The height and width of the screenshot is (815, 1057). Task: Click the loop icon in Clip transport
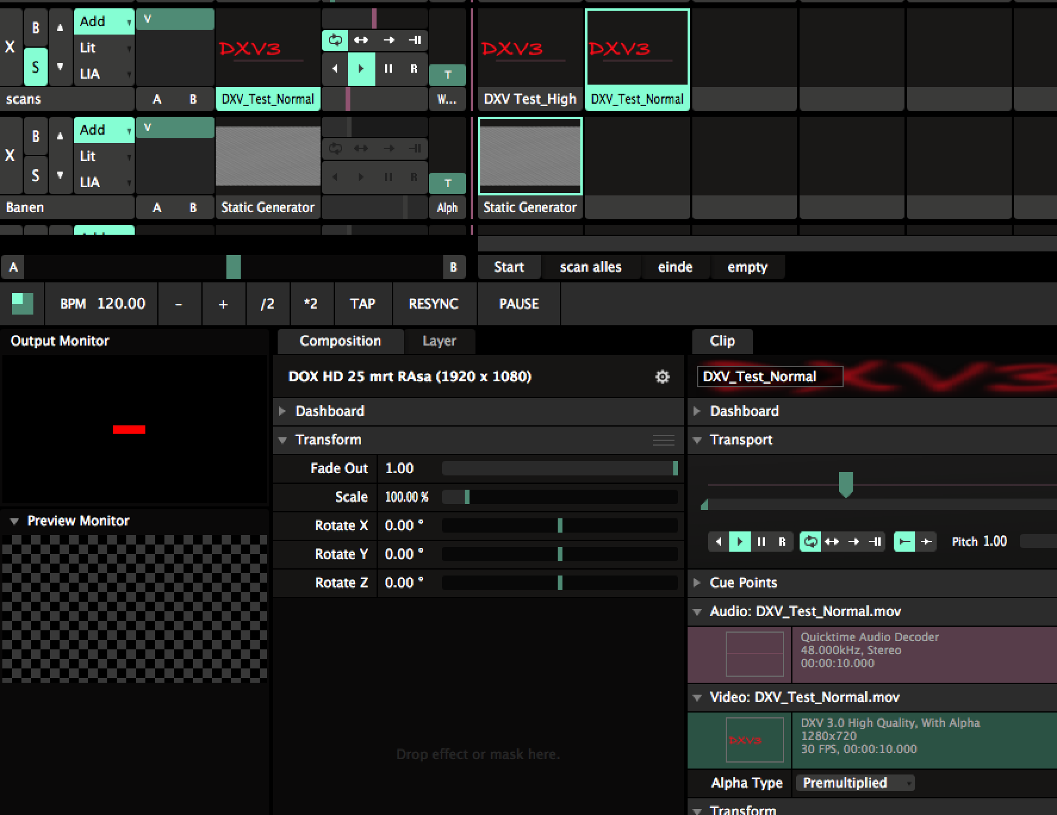810,542
